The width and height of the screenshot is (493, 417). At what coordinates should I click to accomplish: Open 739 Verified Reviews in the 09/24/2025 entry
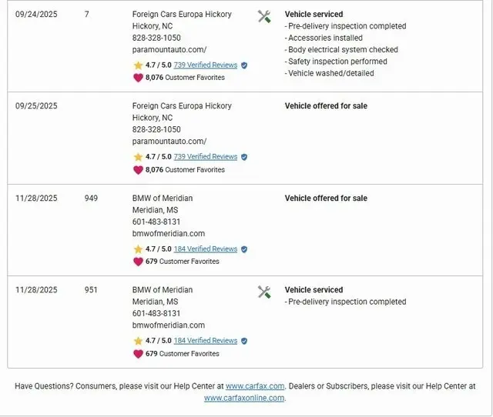[205, 65]
